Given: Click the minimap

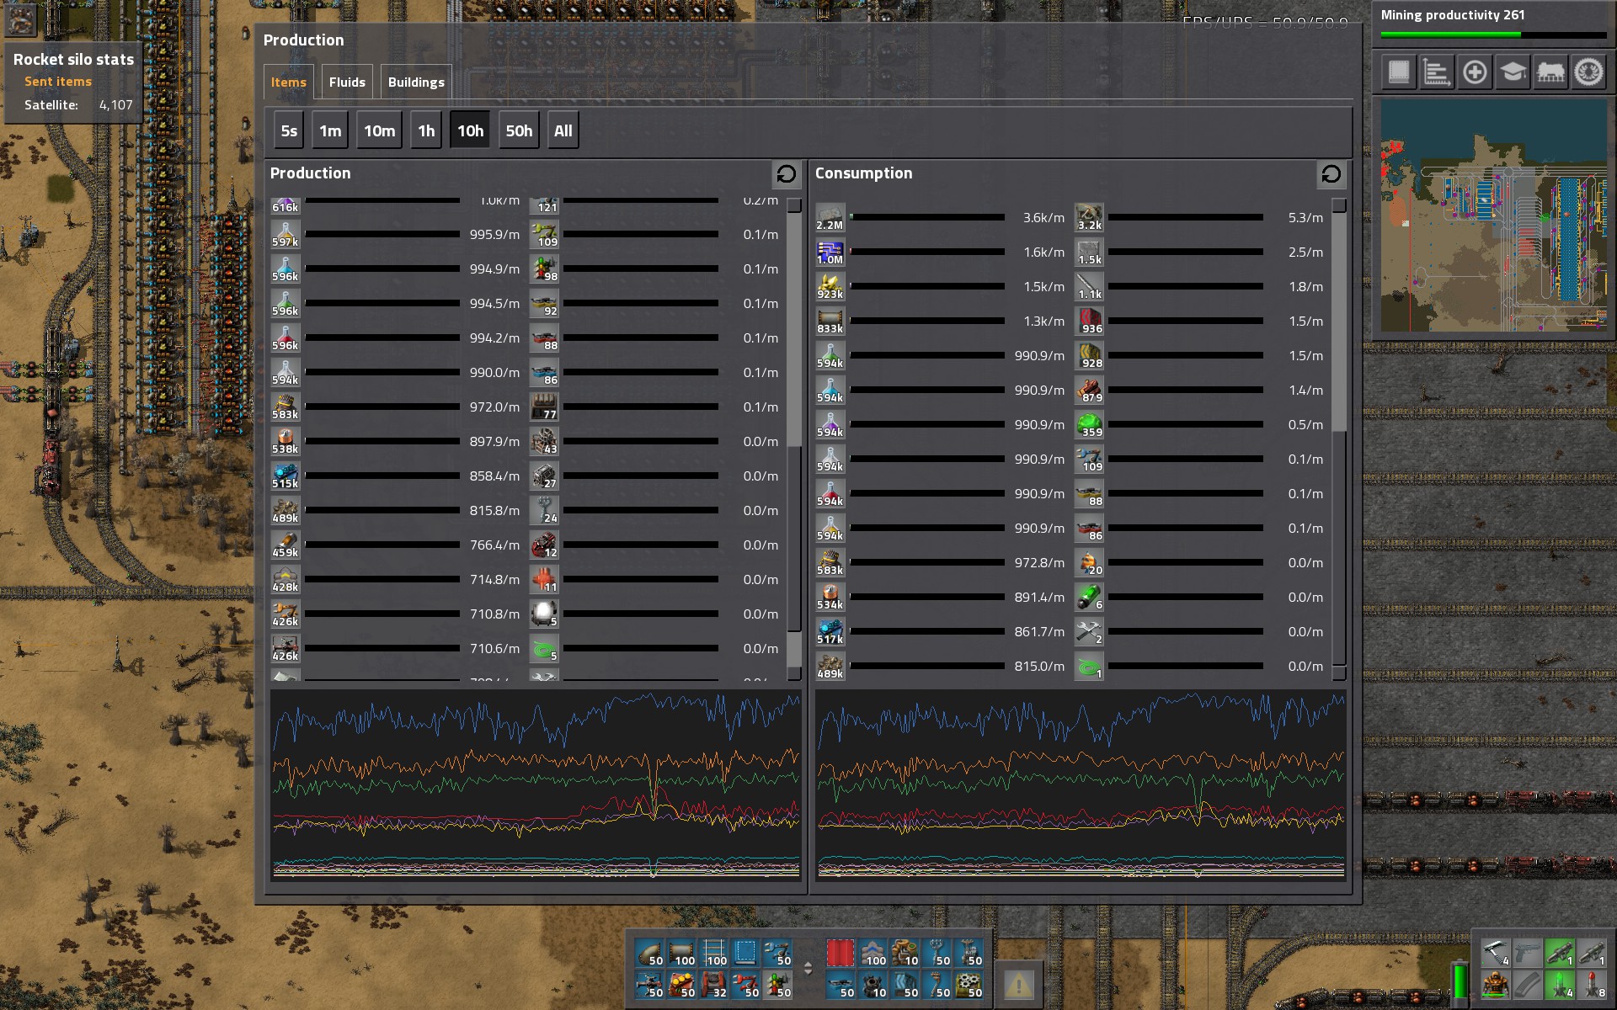Looking at the screenshot, I should pyautogui.click(x=1494, y=215).
